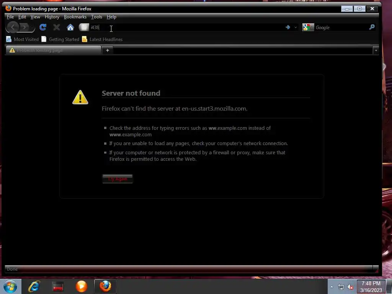Open the Home page via the house icon
This screenshot has height=294, width=392.
pos(70,27)
